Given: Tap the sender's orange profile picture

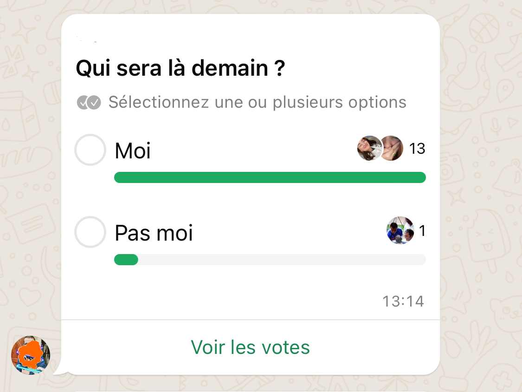Looking at the screenshot, I should (31, 355).
